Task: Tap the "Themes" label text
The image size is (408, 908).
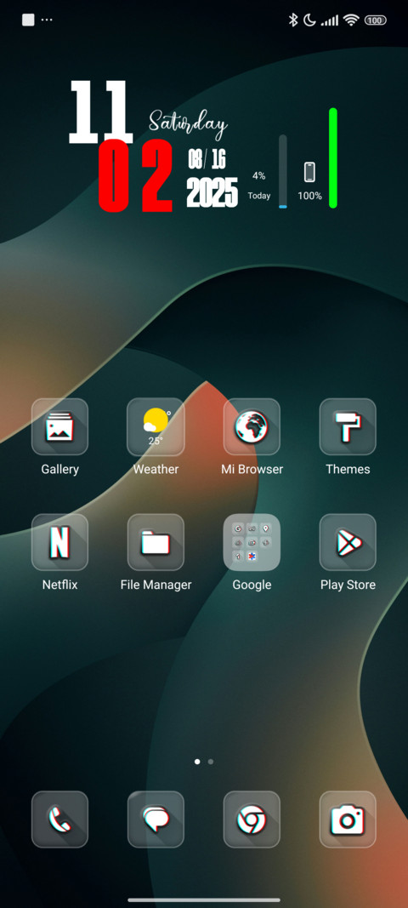Action: tap(348, 469)
